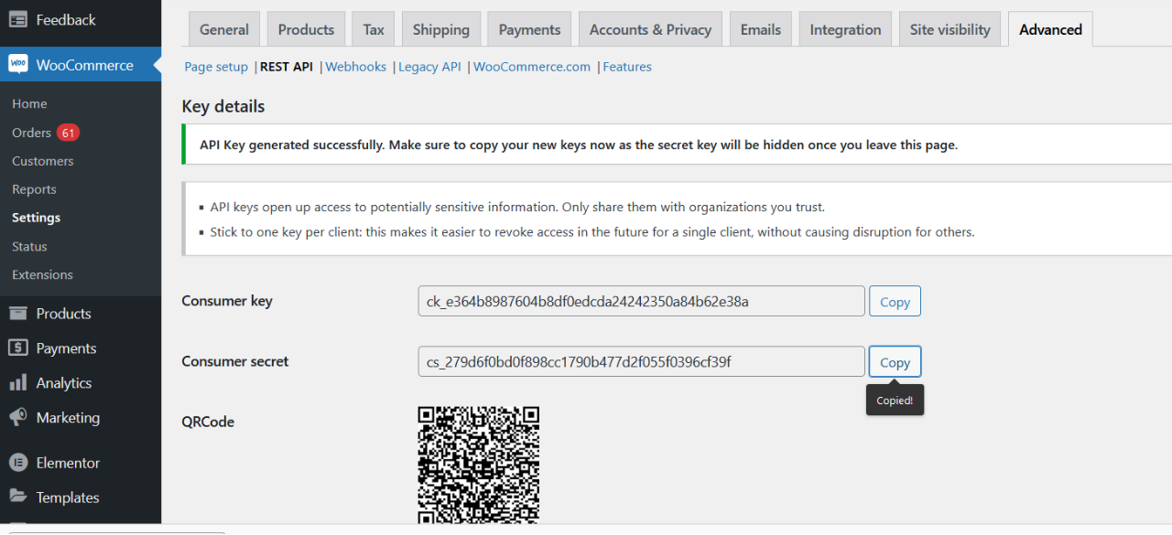Click the Products box icon in sidebar
Screen dimensions: 1172x535
pos(18,314)
